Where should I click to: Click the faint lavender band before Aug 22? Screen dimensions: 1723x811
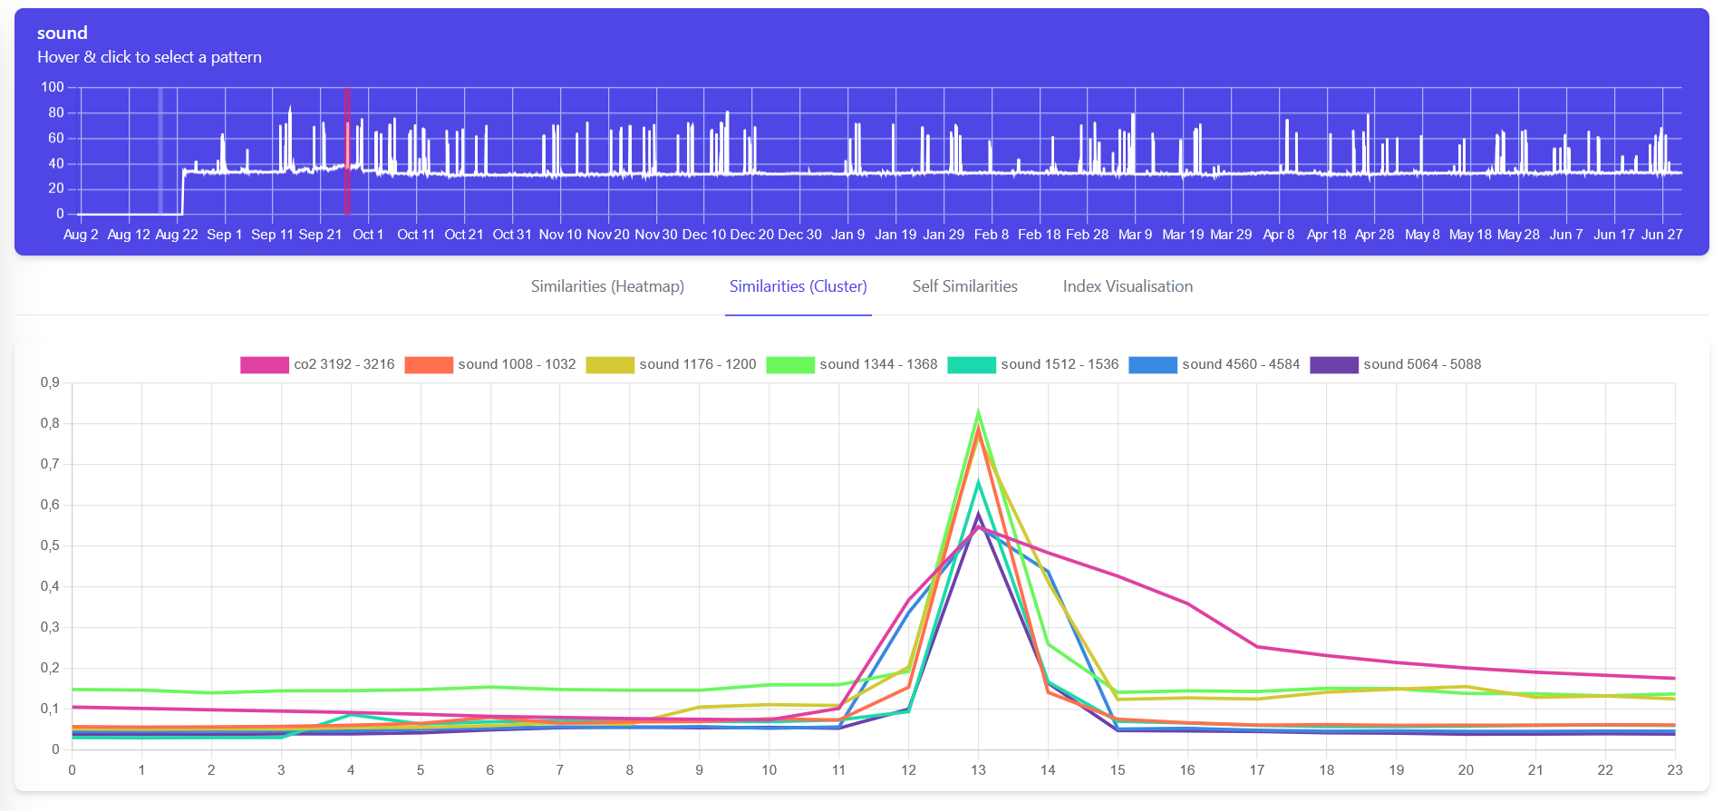click(x=160, y=150)
